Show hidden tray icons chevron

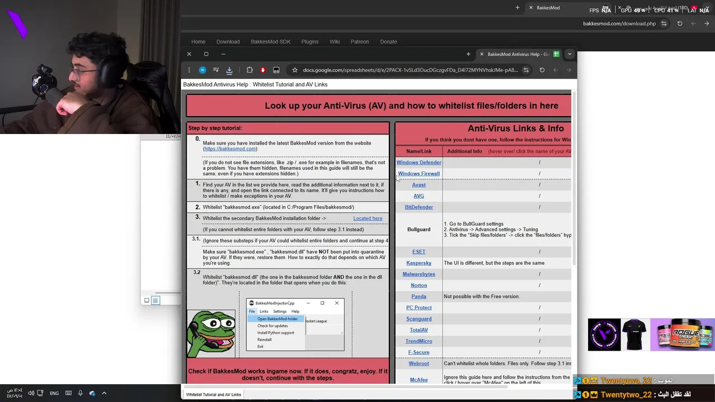click(104, 393)
